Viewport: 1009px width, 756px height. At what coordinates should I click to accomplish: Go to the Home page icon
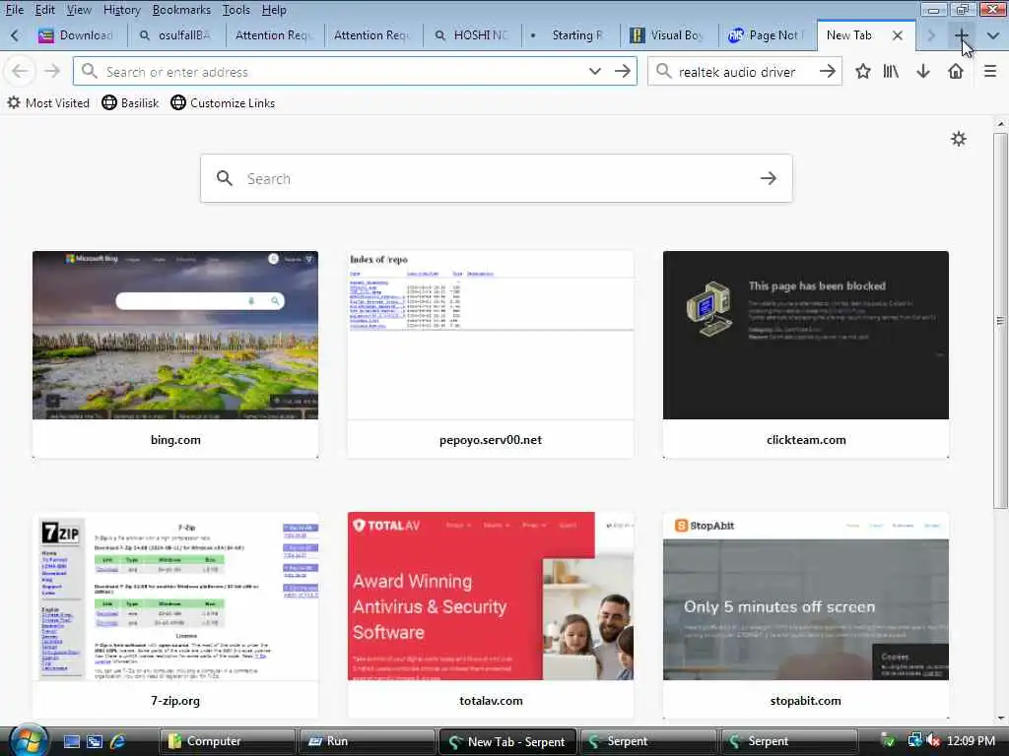click(x=956, y=71)
